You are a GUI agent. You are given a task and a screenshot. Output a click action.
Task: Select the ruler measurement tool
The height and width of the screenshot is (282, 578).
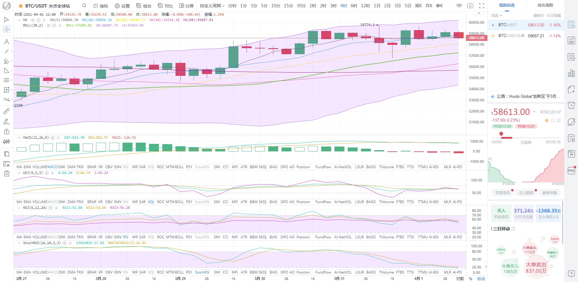7,112
